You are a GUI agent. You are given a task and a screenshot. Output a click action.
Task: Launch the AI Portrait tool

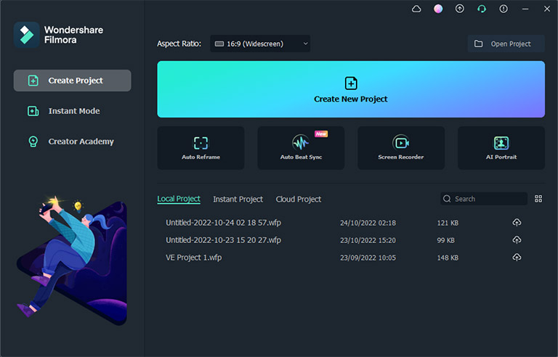click(501, 148)
